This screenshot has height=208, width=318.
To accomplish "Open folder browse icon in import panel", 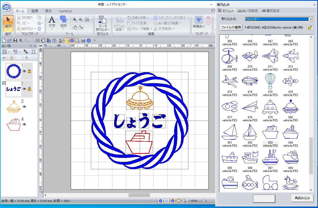I will click(x=309, y=28).
